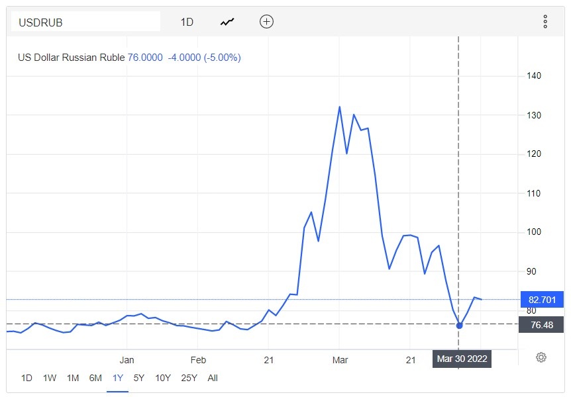The height and width of the screenshot is (397, 571).
Task: Select the 1Y time range
Action: point(118,378)
